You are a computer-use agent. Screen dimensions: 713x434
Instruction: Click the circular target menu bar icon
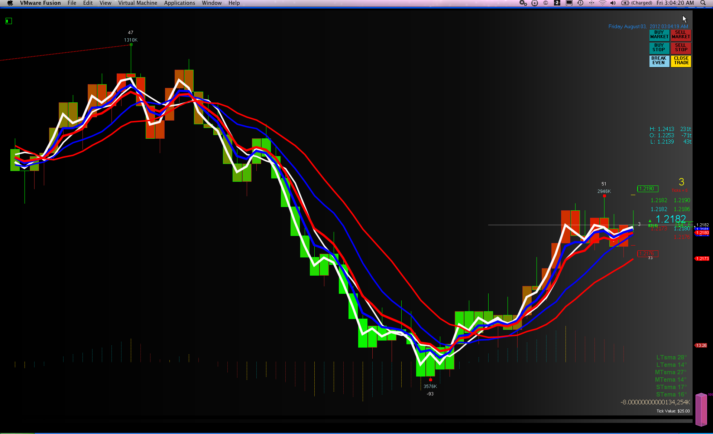pyautogui.click(x=535, y=3)
